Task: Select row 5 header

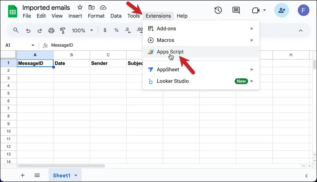Action: 8,93
